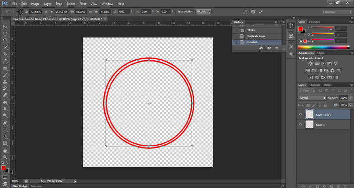354x188 pixels.
Task: Open the Fill slider dropdown arrow
Action: [350, 105]
